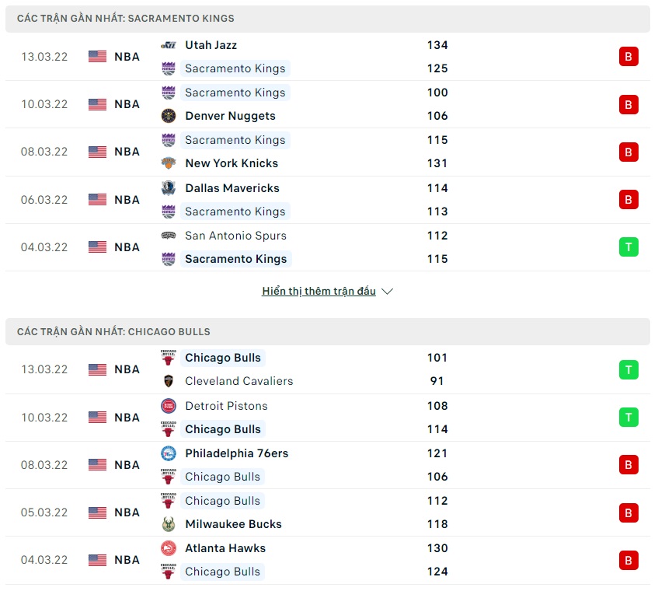Viewport: 658px width, 591px height.
Task: Click the Utah Jazz team logo
Action: click(x=168, y=45)
